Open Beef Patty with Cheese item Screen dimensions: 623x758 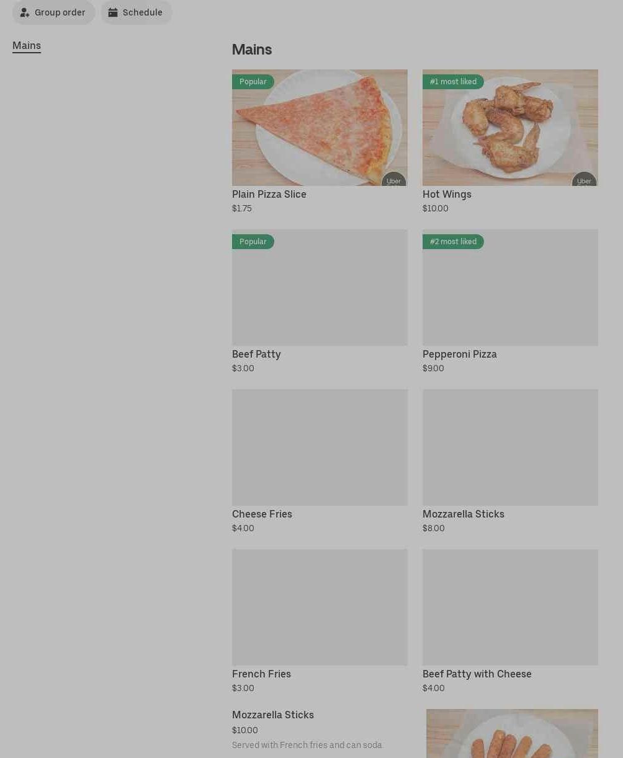(x=510, y=622)
